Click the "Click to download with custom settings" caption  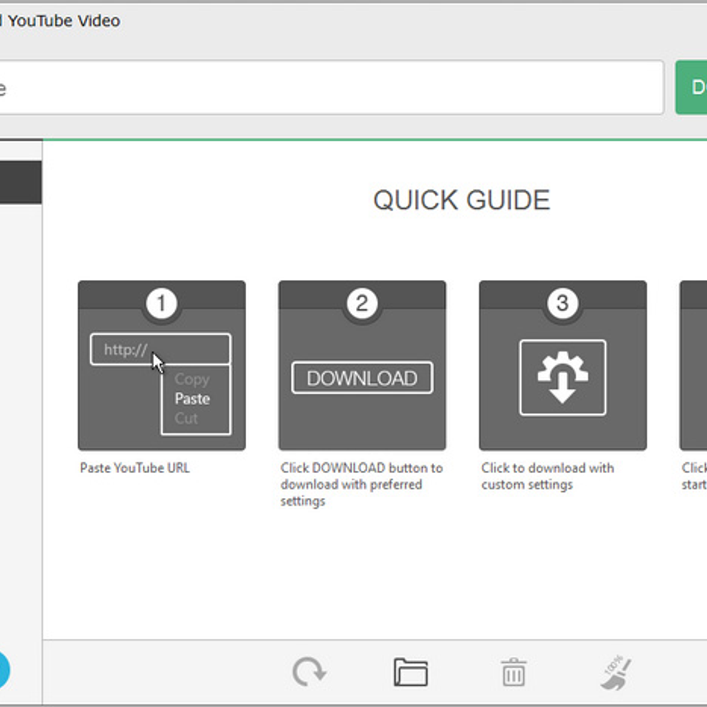(547, 476)
